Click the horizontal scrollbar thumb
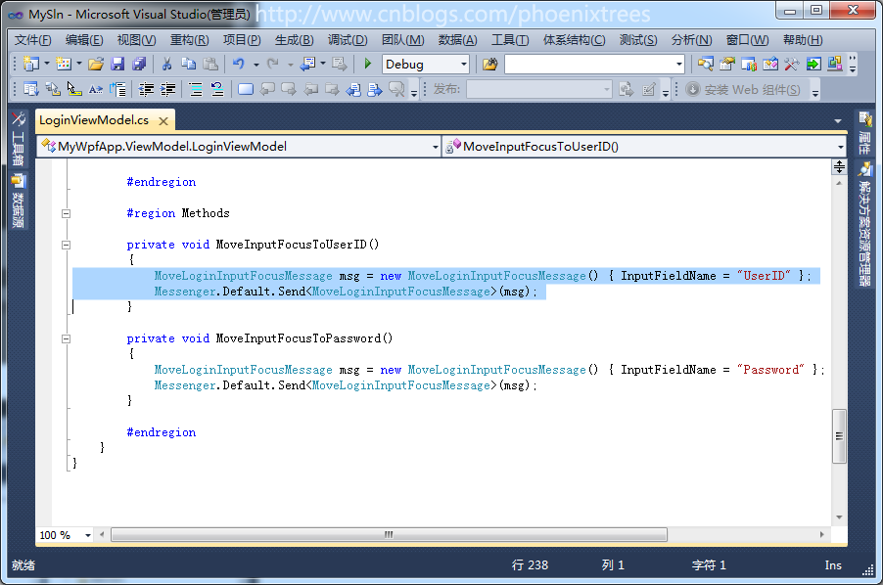Image resolution: width=883 pixels, height=585 pixels. (390, 534)
